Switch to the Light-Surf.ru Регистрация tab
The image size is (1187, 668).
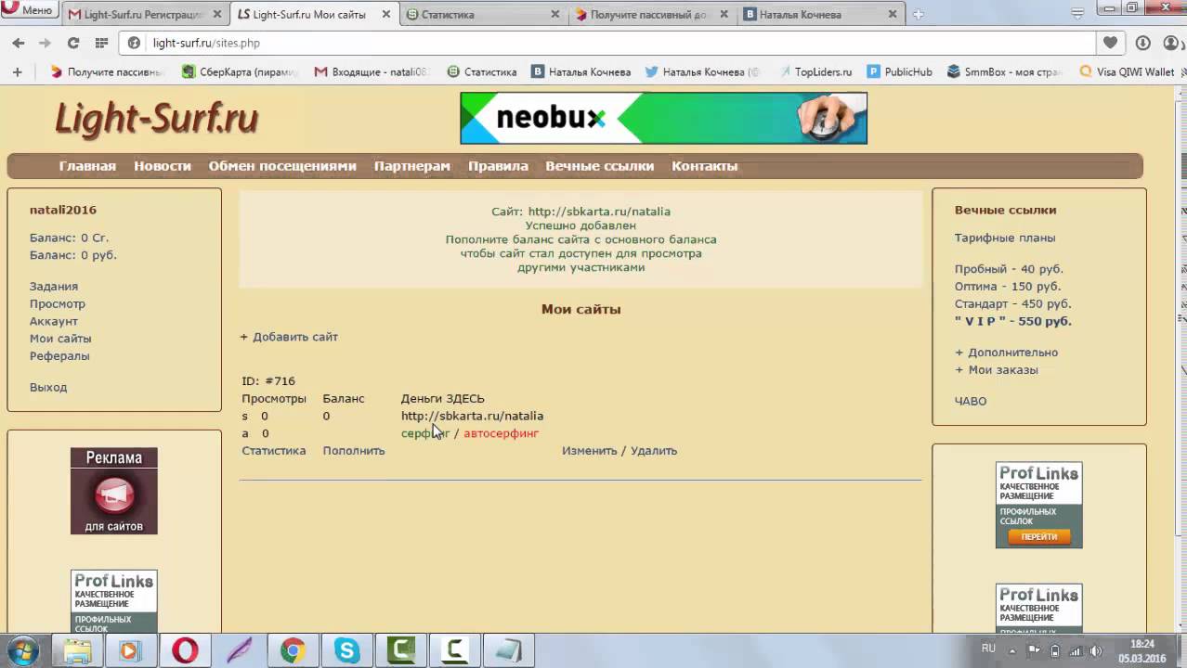point(146,15)
